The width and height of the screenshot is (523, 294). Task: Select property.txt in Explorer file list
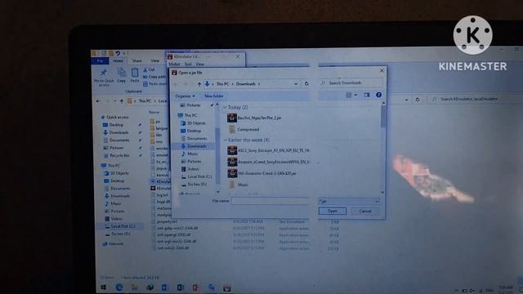click(163, 221)
